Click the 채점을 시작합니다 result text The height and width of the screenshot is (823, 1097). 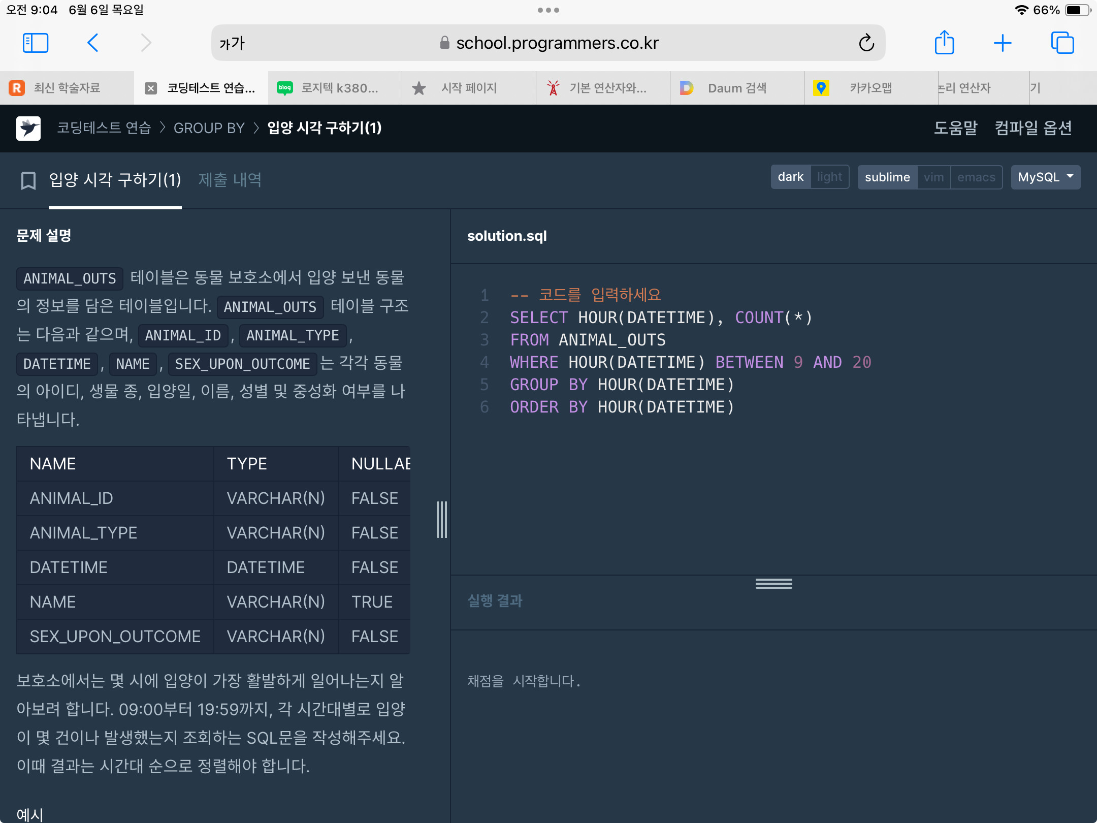point(524,681)
